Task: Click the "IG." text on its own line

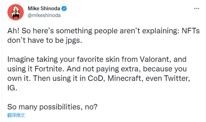Action: point(12,88)
